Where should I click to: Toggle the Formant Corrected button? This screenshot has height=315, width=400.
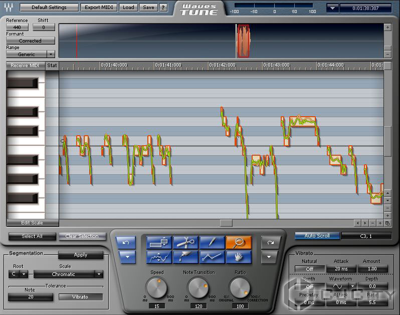tap(30, 41)
